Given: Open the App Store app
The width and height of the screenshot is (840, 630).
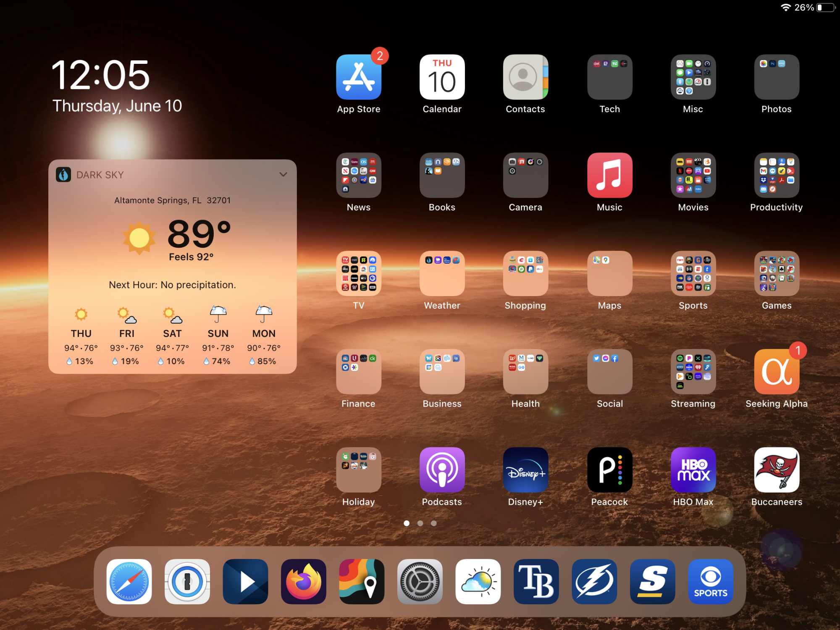Looking at the screenshot, I should pos(358,77).
